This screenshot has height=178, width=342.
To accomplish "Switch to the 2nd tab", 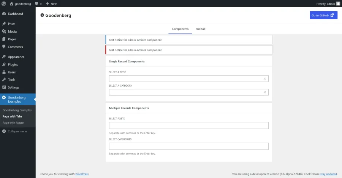I will pos(200,29).
